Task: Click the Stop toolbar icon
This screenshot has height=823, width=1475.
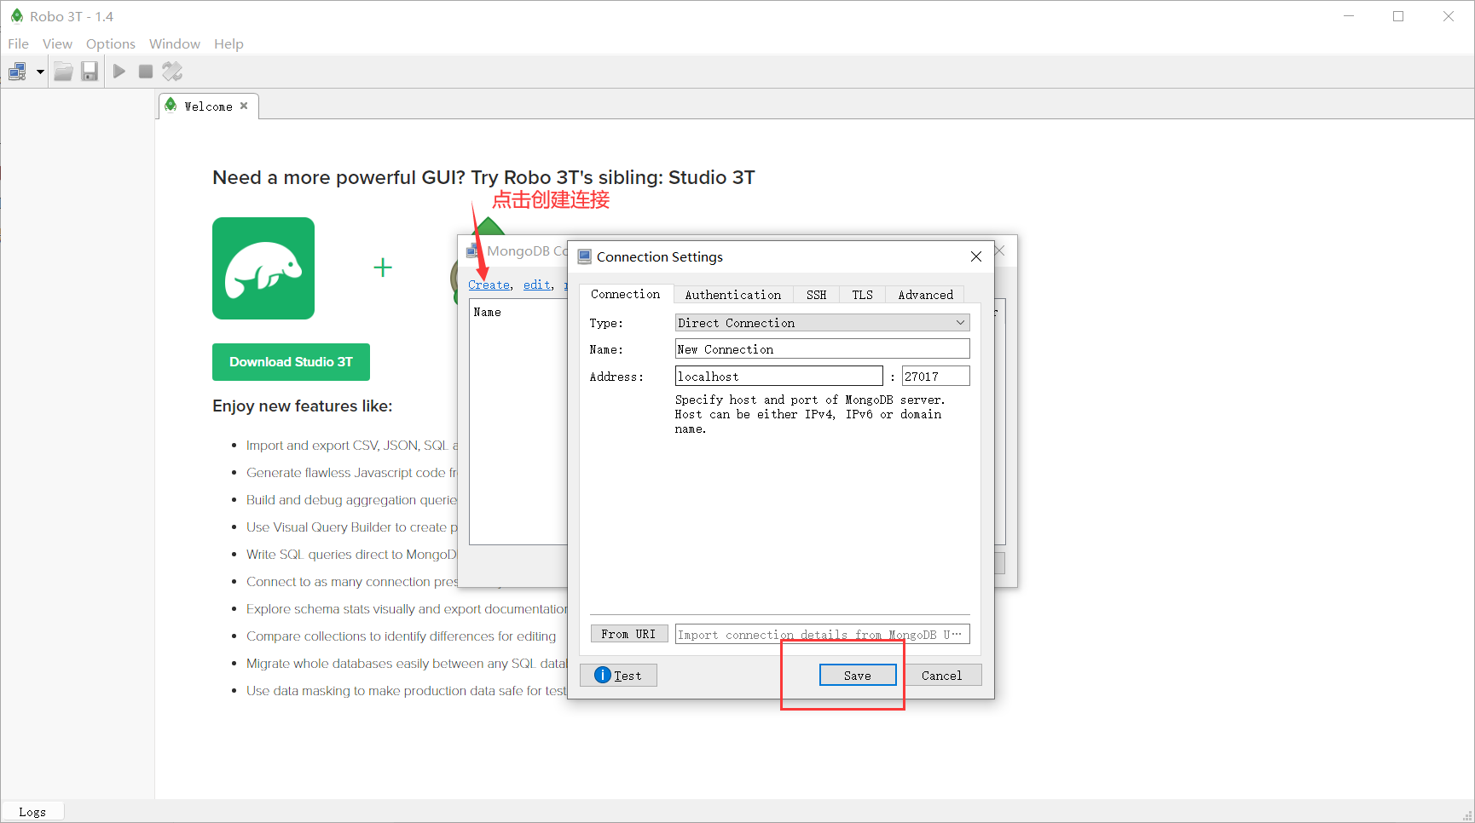Action: point(146,72)
